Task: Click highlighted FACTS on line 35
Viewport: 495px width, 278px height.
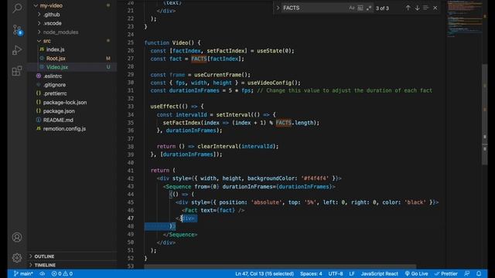Action: coord(284,123)
